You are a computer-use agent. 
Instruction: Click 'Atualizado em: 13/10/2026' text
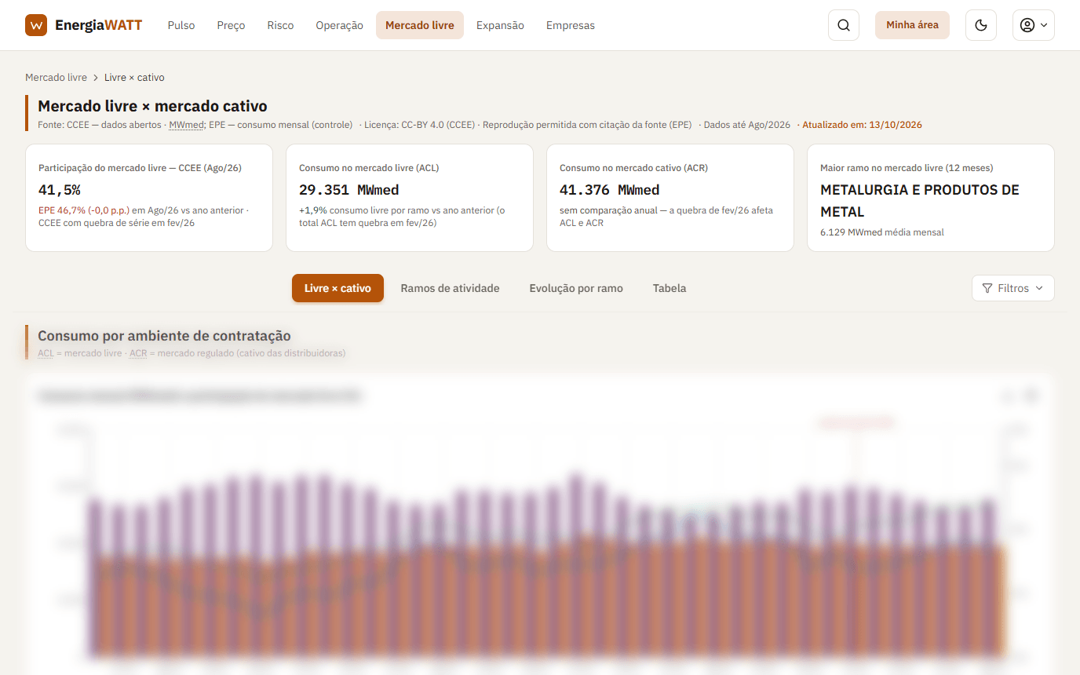[862, 125]
